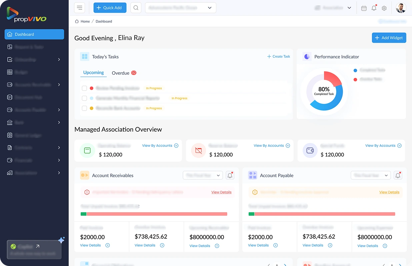Image resolution: width=412 pixels, height=266 pixels.
Task: Click the user profile avatar
Action: pos(401,8)
